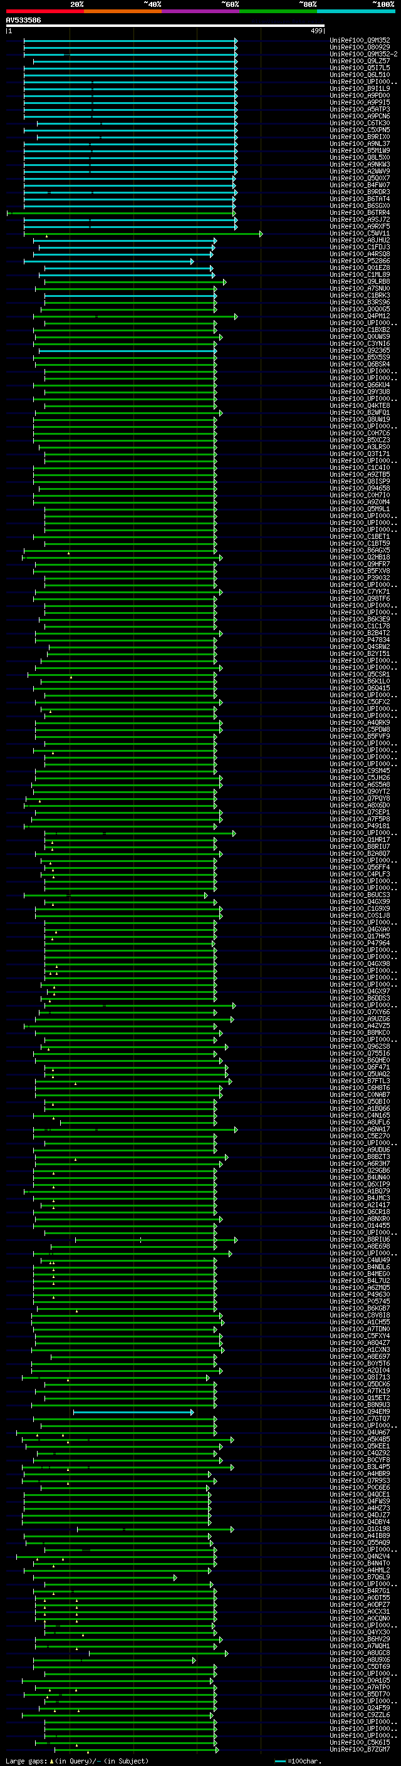Image resolution: width=401 pixels, height=1766 pixels.
Task: Open hit UniRef100_C5WV11
Action: 360,233
